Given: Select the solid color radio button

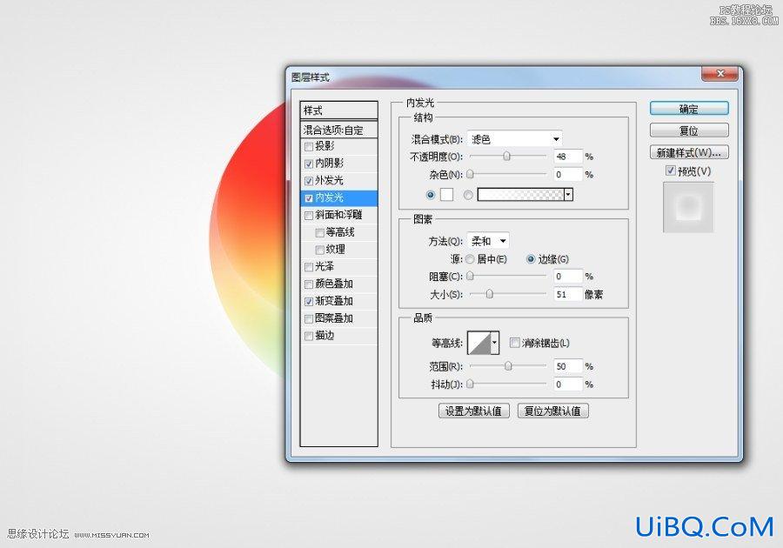Looking at the screenshot, I should (x=431, y=195).
